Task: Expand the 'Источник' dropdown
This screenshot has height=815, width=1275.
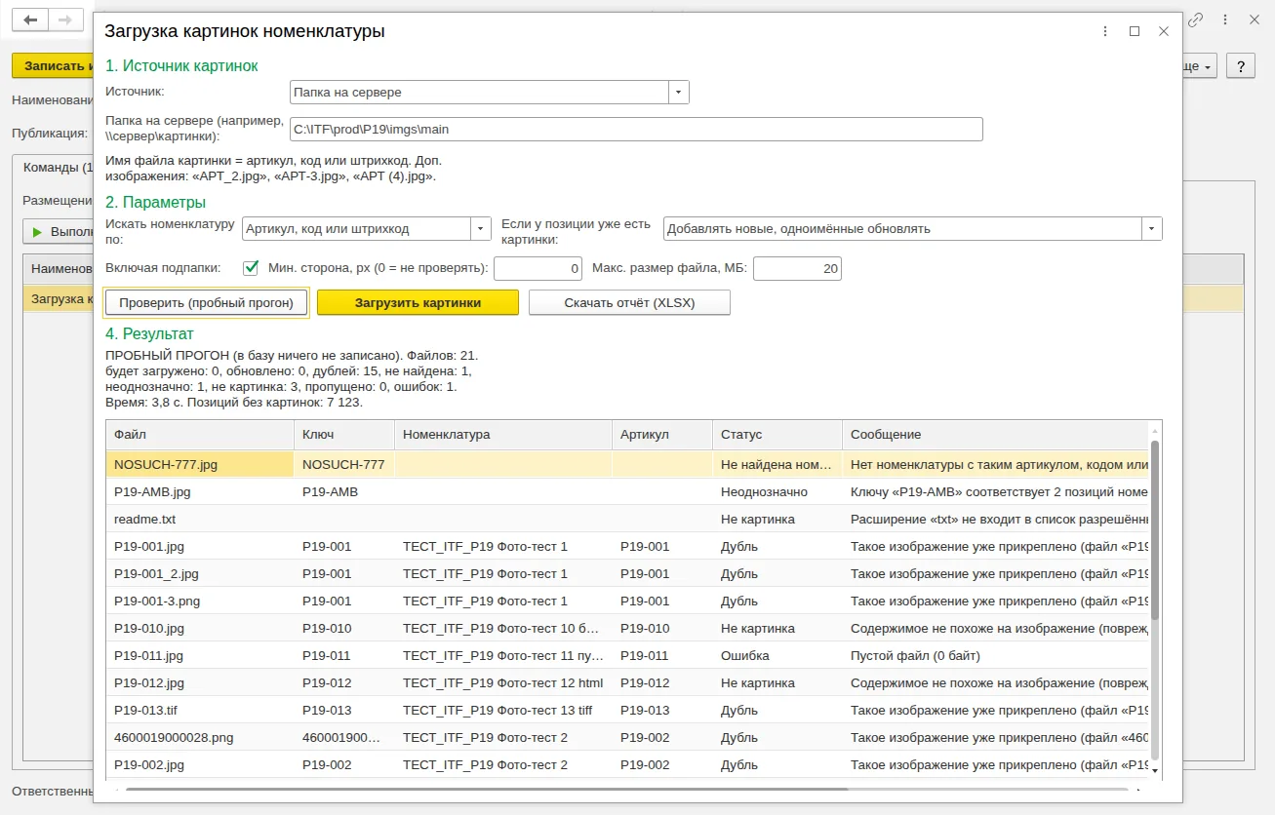Action: 679,93
